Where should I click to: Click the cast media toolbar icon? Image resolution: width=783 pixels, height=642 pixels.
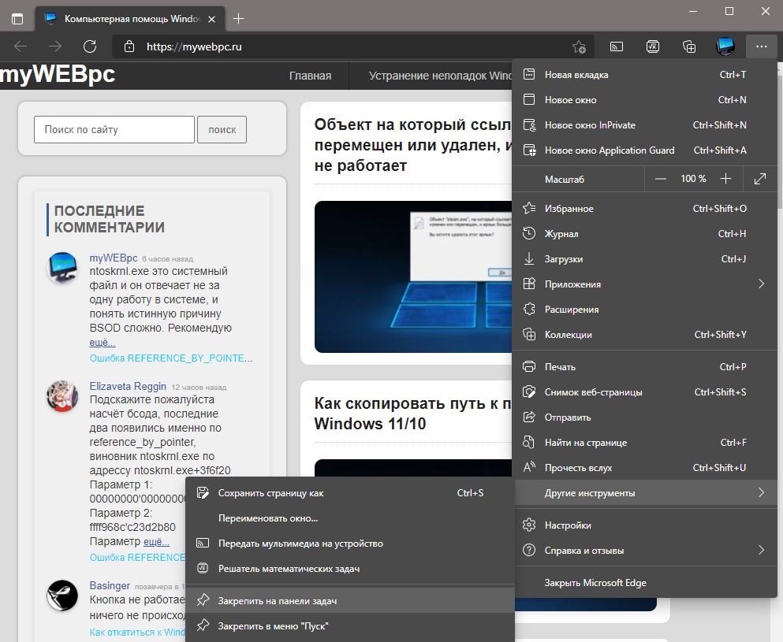[617, 47]
